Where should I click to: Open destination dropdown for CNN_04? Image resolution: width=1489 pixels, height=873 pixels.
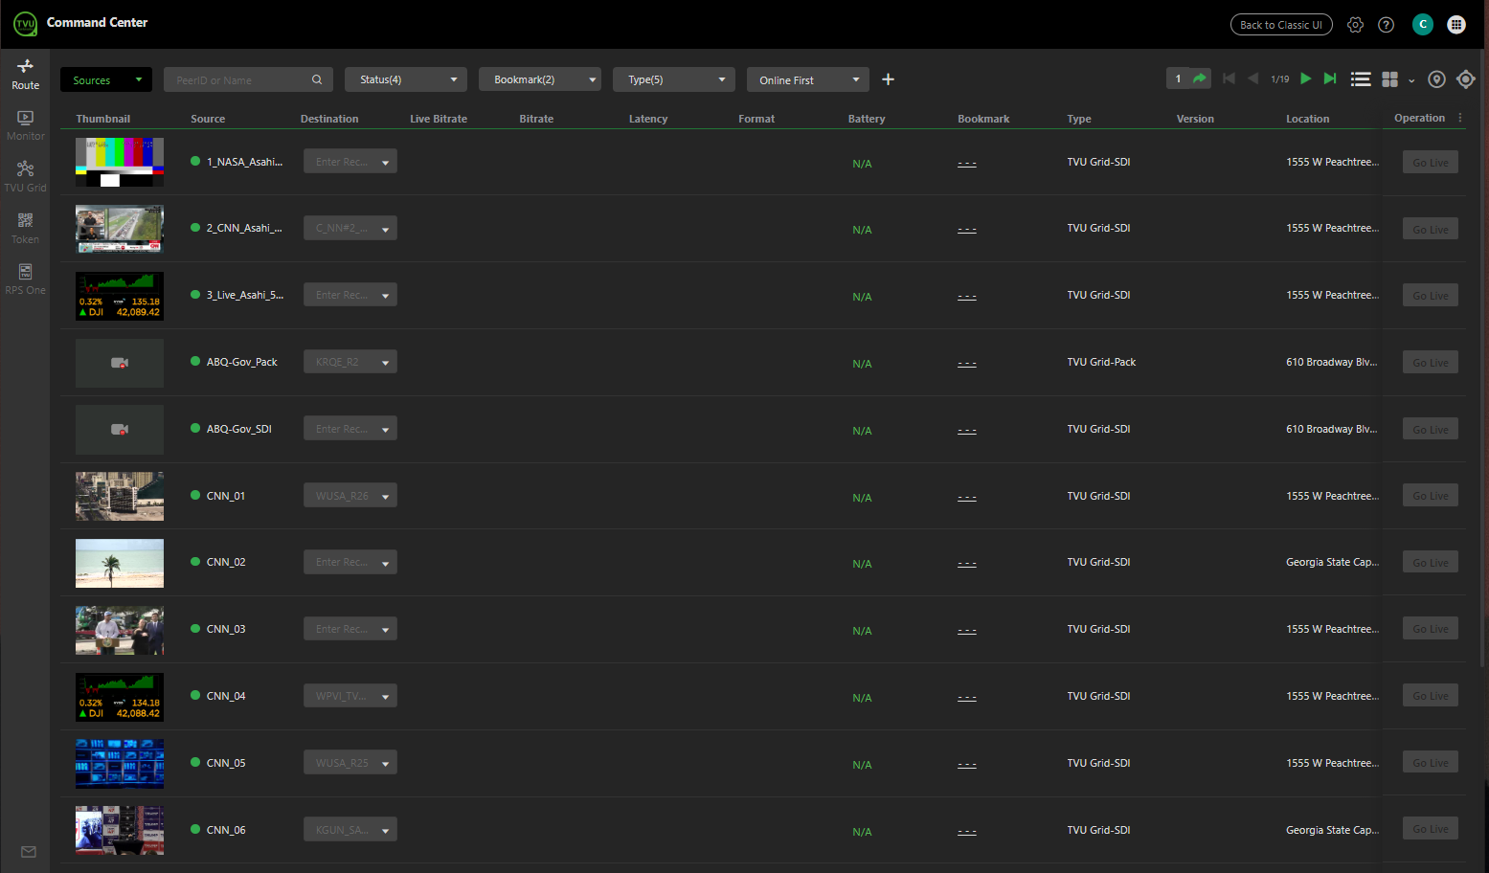(x=350, y=696)
